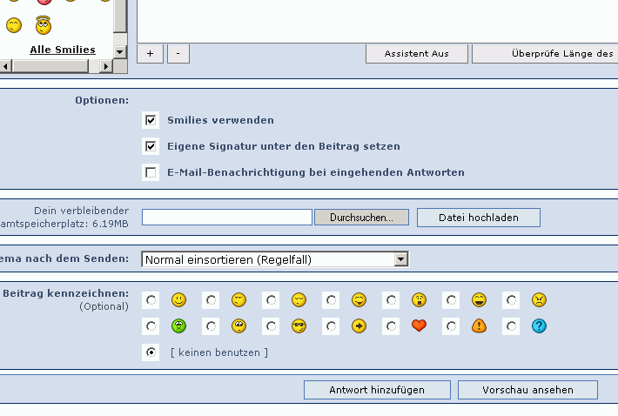The image size is (618, 416).
Task: Click the red heart post icon
Action: 419,326
